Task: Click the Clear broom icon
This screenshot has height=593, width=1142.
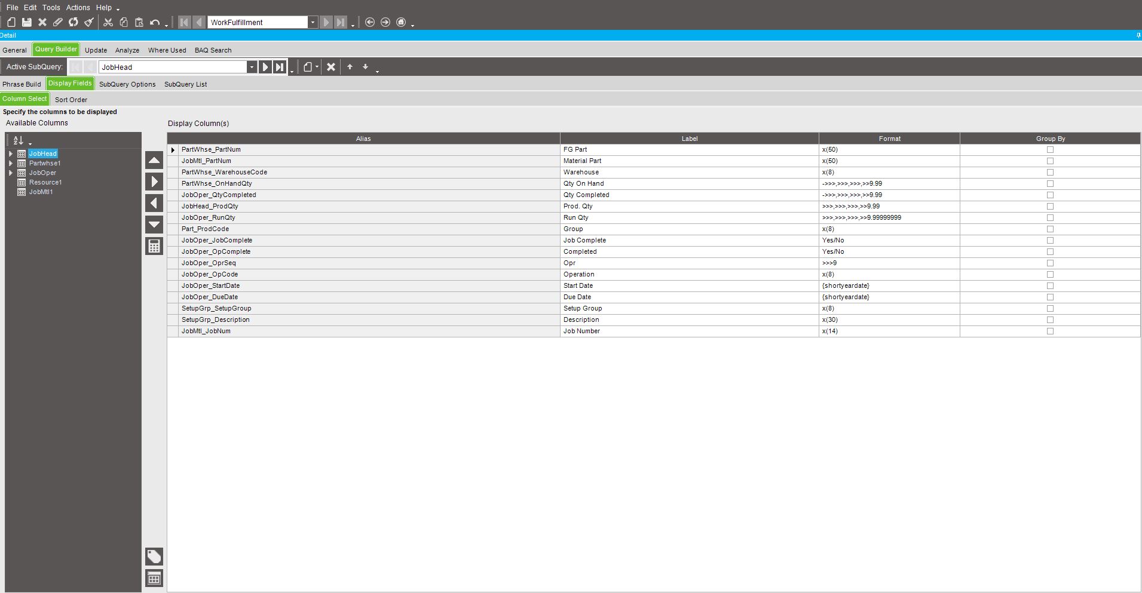Action: 89,22
